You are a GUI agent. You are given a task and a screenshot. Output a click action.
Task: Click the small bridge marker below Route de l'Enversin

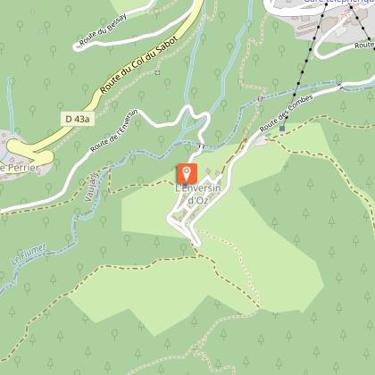click(x=202, y=146)
